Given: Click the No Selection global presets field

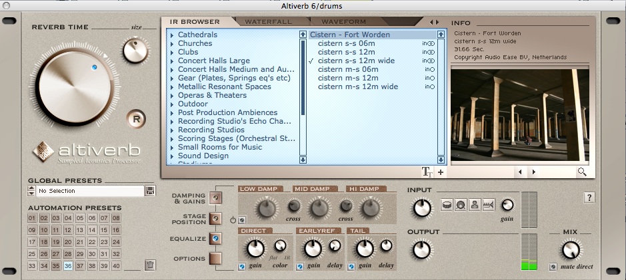Looking at the screenshot, I should click(90, 191).
